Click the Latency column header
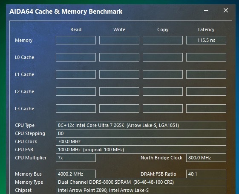Viewport: 239px width, 194px height. [206, 29]
